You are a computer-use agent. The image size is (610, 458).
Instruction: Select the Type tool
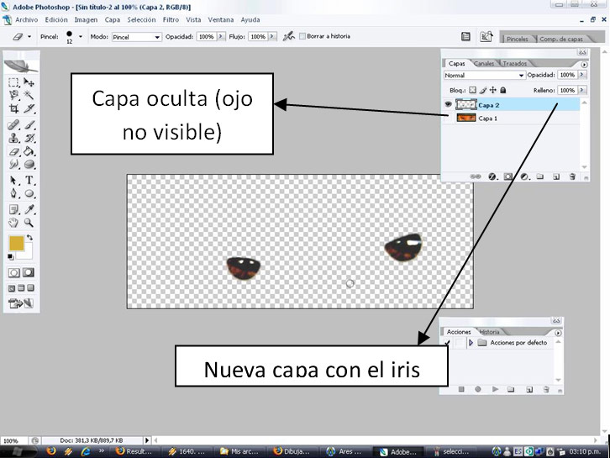pos(29,180)
